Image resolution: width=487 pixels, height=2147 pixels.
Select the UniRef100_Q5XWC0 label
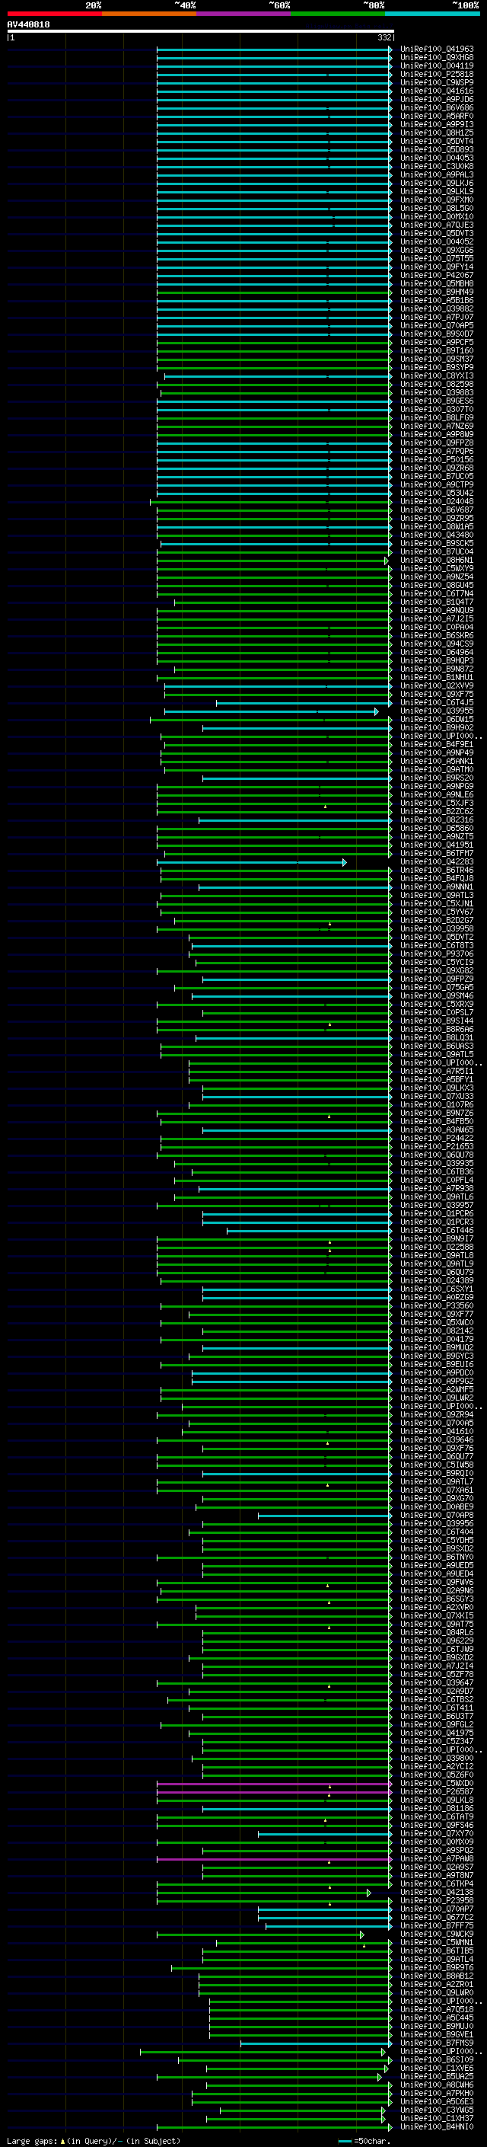(437, 1323)
